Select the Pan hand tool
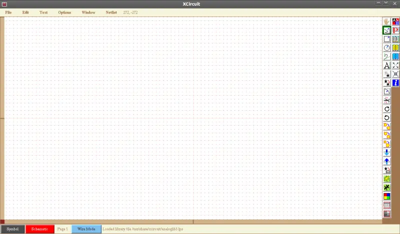The width and height of the screenshot is (400, 234). (386, 21)
